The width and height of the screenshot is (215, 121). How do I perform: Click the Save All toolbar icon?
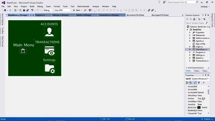pos(28,10)
